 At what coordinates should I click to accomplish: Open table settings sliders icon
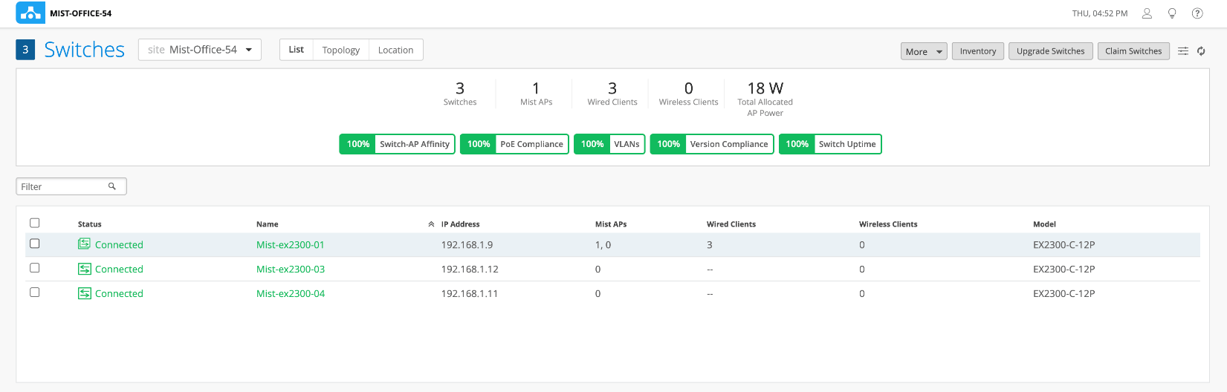[x=1183, y=51]
